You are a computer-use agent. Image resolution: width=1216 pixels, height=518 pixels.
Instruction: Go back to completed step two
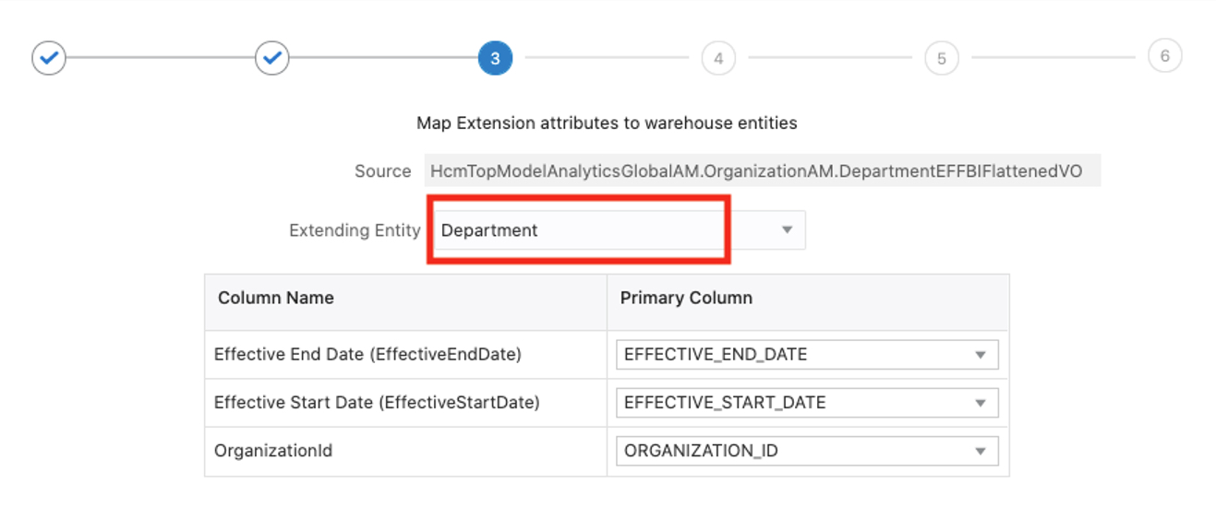[x=272, y=58]
